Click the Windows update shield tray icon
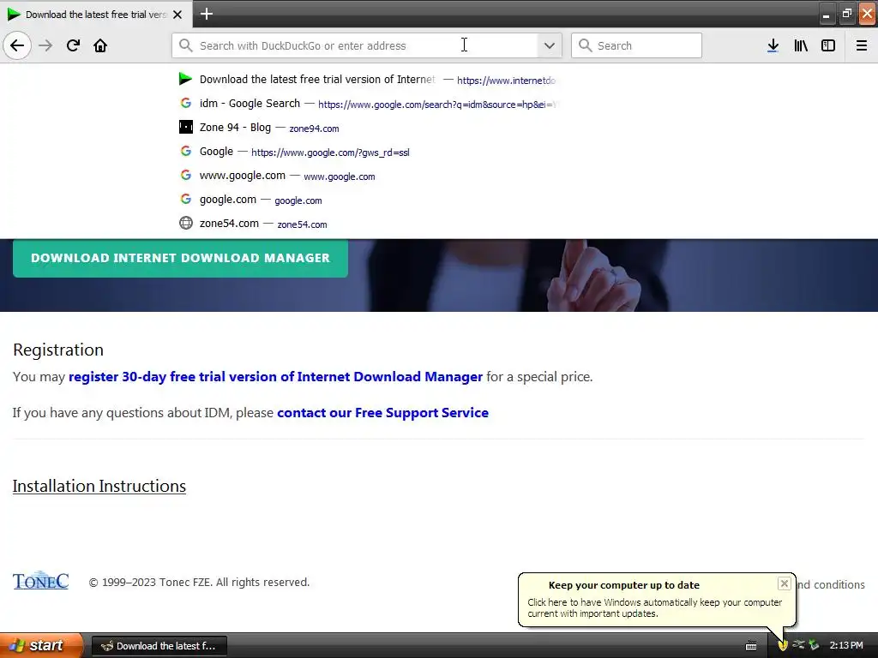The height and width of the screenshot is (658, 878). (783, 646)
